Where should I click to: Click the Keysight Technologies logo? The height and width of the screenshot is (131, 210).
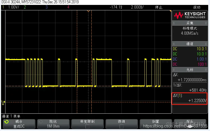pos(190,15)
